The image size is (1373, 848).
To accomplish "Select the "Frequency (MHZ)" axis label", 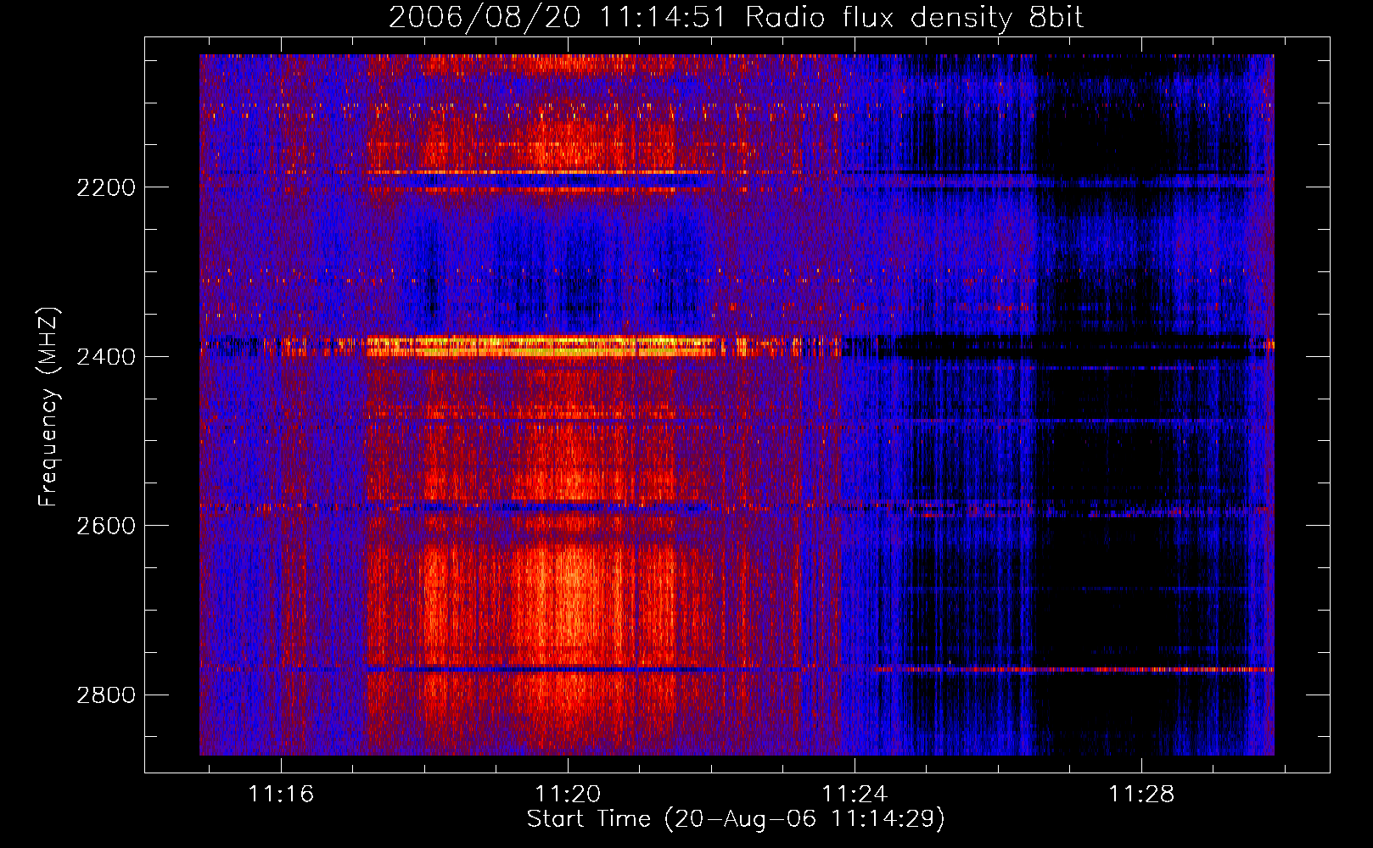I will tap(48, 407).
